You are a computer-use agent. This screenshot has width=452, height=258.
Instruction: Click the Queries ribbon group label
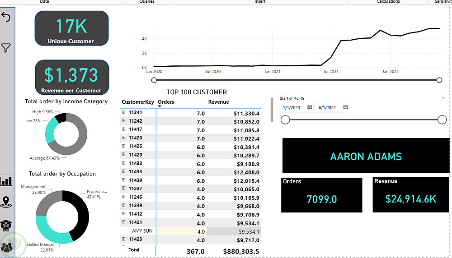147,1
